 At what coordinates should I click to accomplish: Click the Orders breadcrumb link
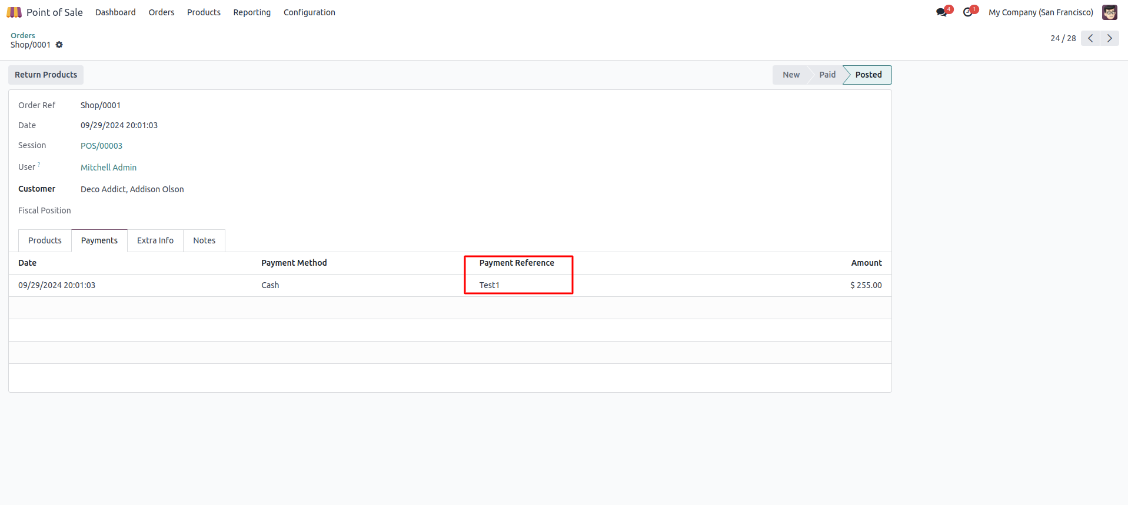click(x=23, y=35)
